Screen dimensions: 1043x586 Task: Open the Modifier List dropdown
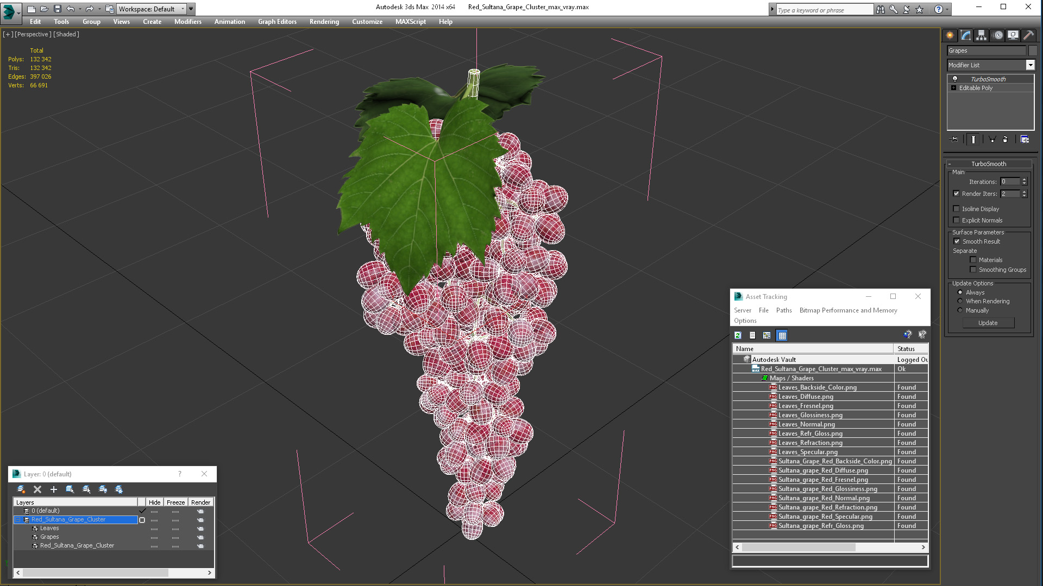[1030, 65]
